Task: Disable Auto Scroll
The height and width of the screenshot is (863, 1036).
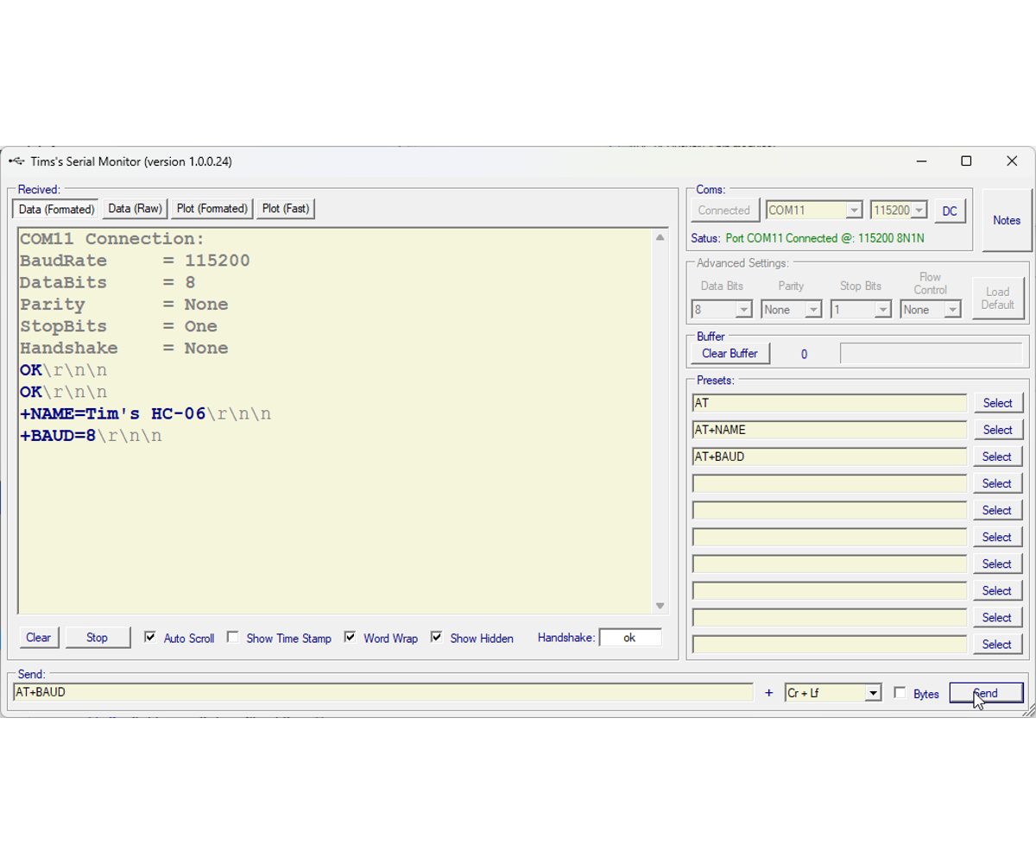Action: tap(150, 637)
